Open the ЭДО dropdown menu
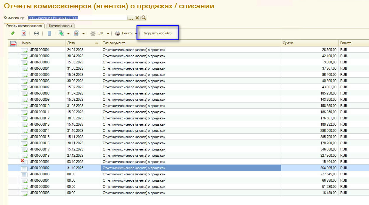This screenshot has width=369, height=205. pos(100,33)
